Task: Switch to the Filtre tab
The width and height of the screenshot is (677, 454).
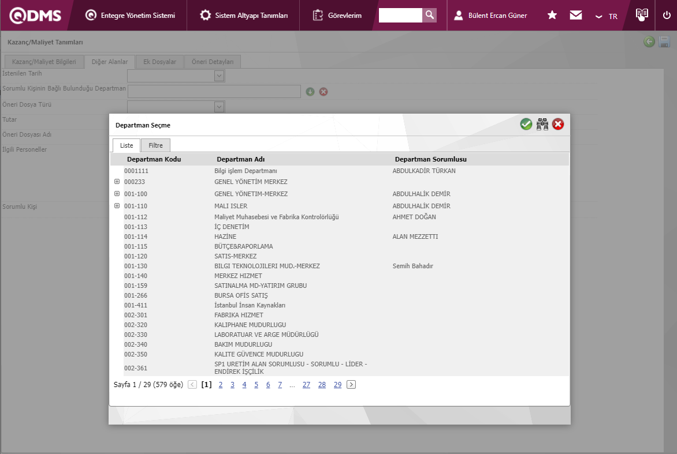Action: tap(155, 145)
